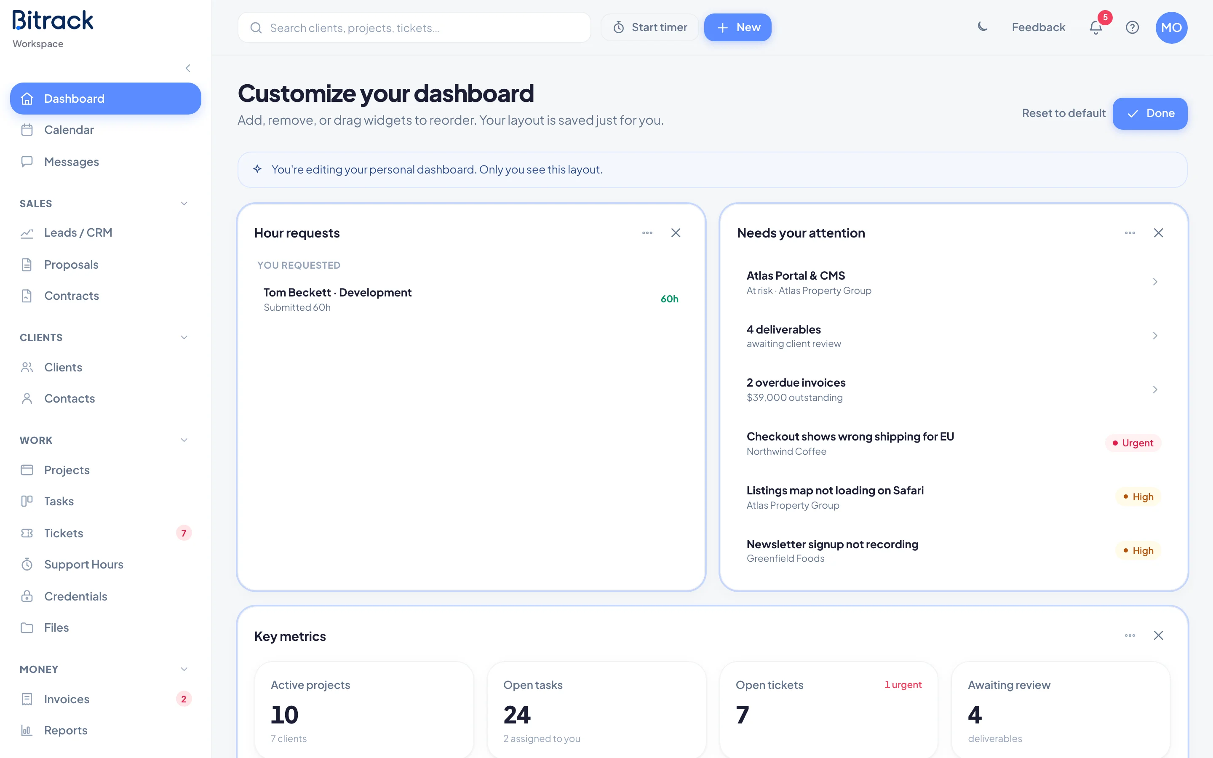
Task: Collapse the sidebar with left chevron
Action: [188, 68]
